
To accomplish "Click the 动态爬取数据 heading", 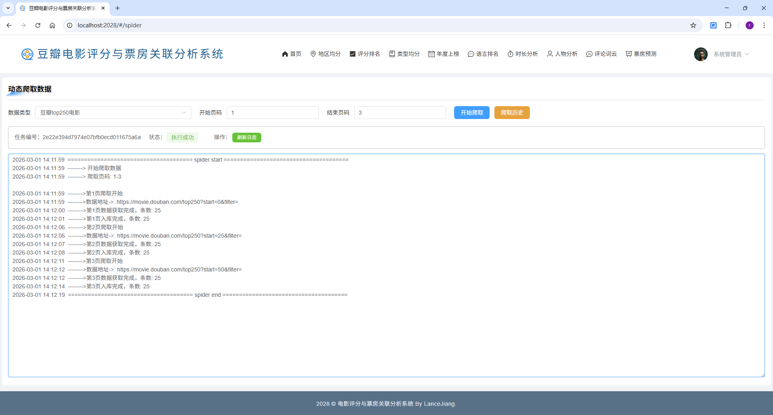I will [30, 89].
